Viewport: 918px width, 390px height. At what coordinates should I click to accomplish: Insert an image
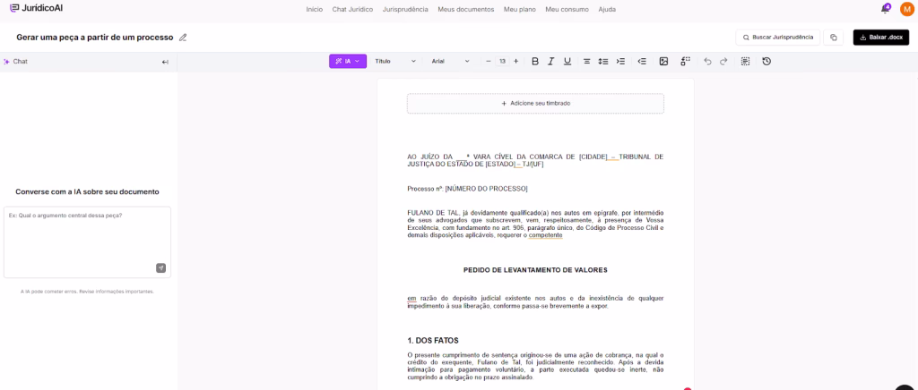[663, 61]
